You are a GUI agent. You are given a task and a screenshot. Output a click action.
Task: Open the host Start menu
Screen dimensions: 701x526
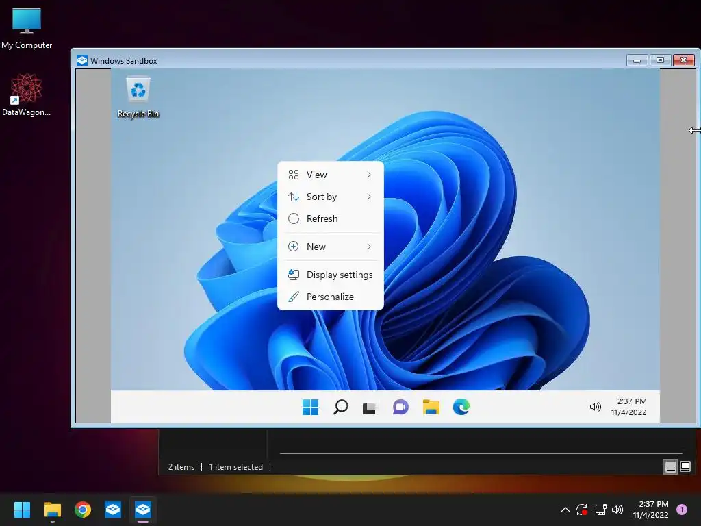[x=22, y=510]
